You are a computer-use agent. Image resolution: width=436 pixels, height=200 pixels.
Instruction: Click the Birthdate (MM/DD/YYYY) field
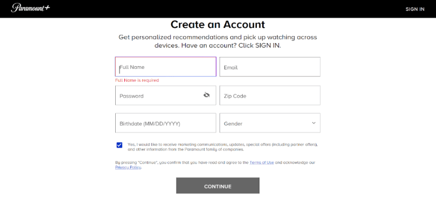tap(165, 123)
